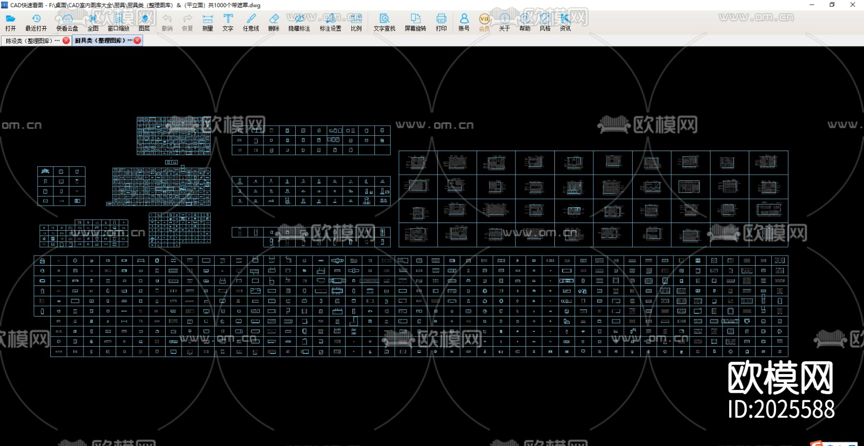Change the 风格 style theme

[x=545, y=23]
